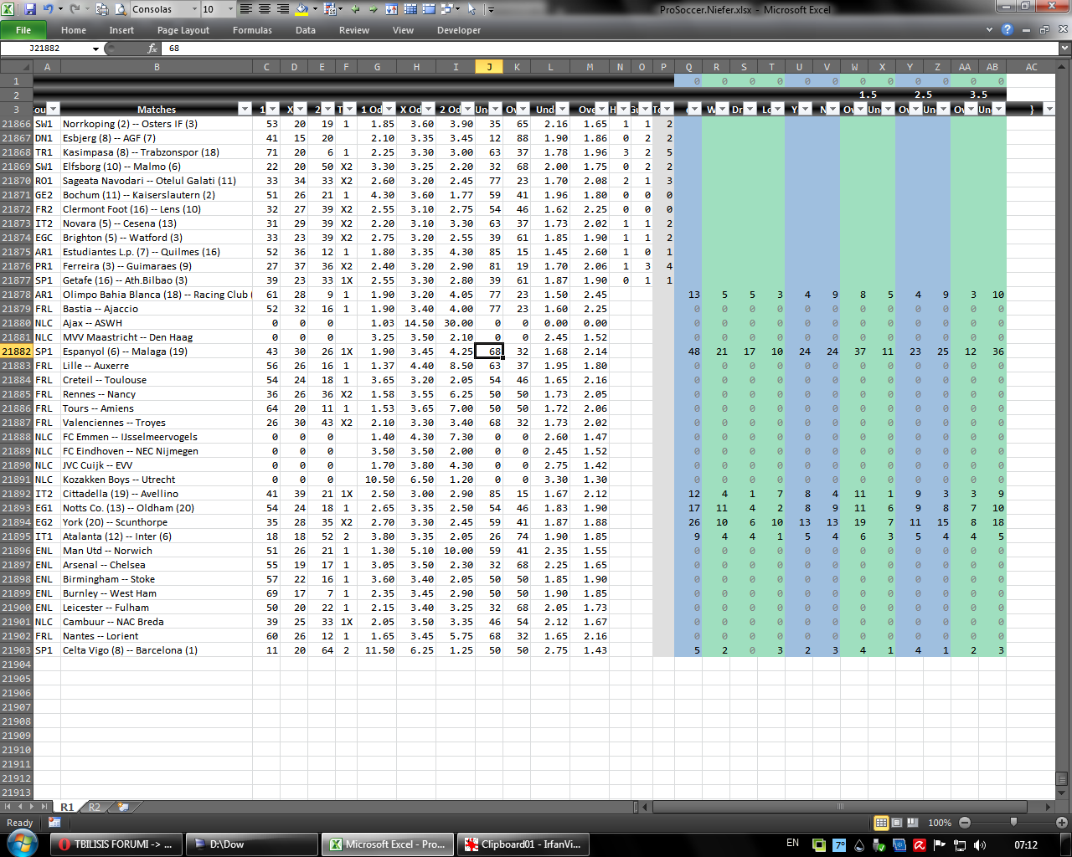The width and height of the screenshot is (1072, 857).
Task: Click the Sort icon with red arrows
Action: tap(392, 9)
